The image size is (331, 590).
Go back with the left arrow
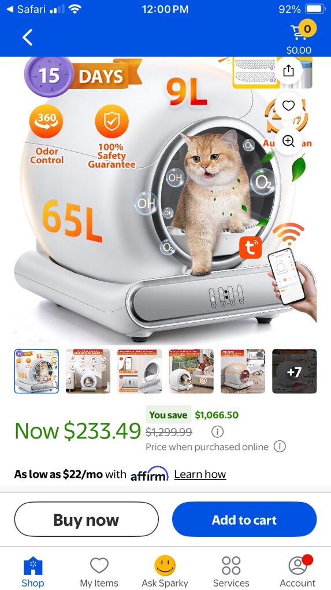pyautogui.click(x=27, y=37)
